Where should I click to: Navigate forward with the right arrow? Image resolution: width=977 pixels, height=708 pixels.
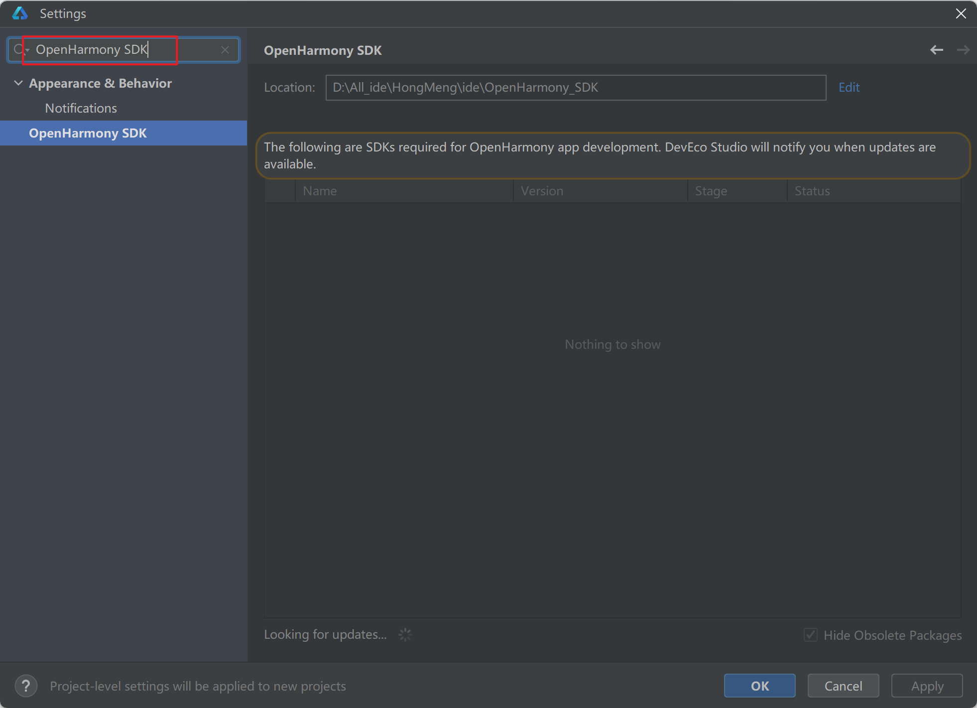click(x=963, y=50)
